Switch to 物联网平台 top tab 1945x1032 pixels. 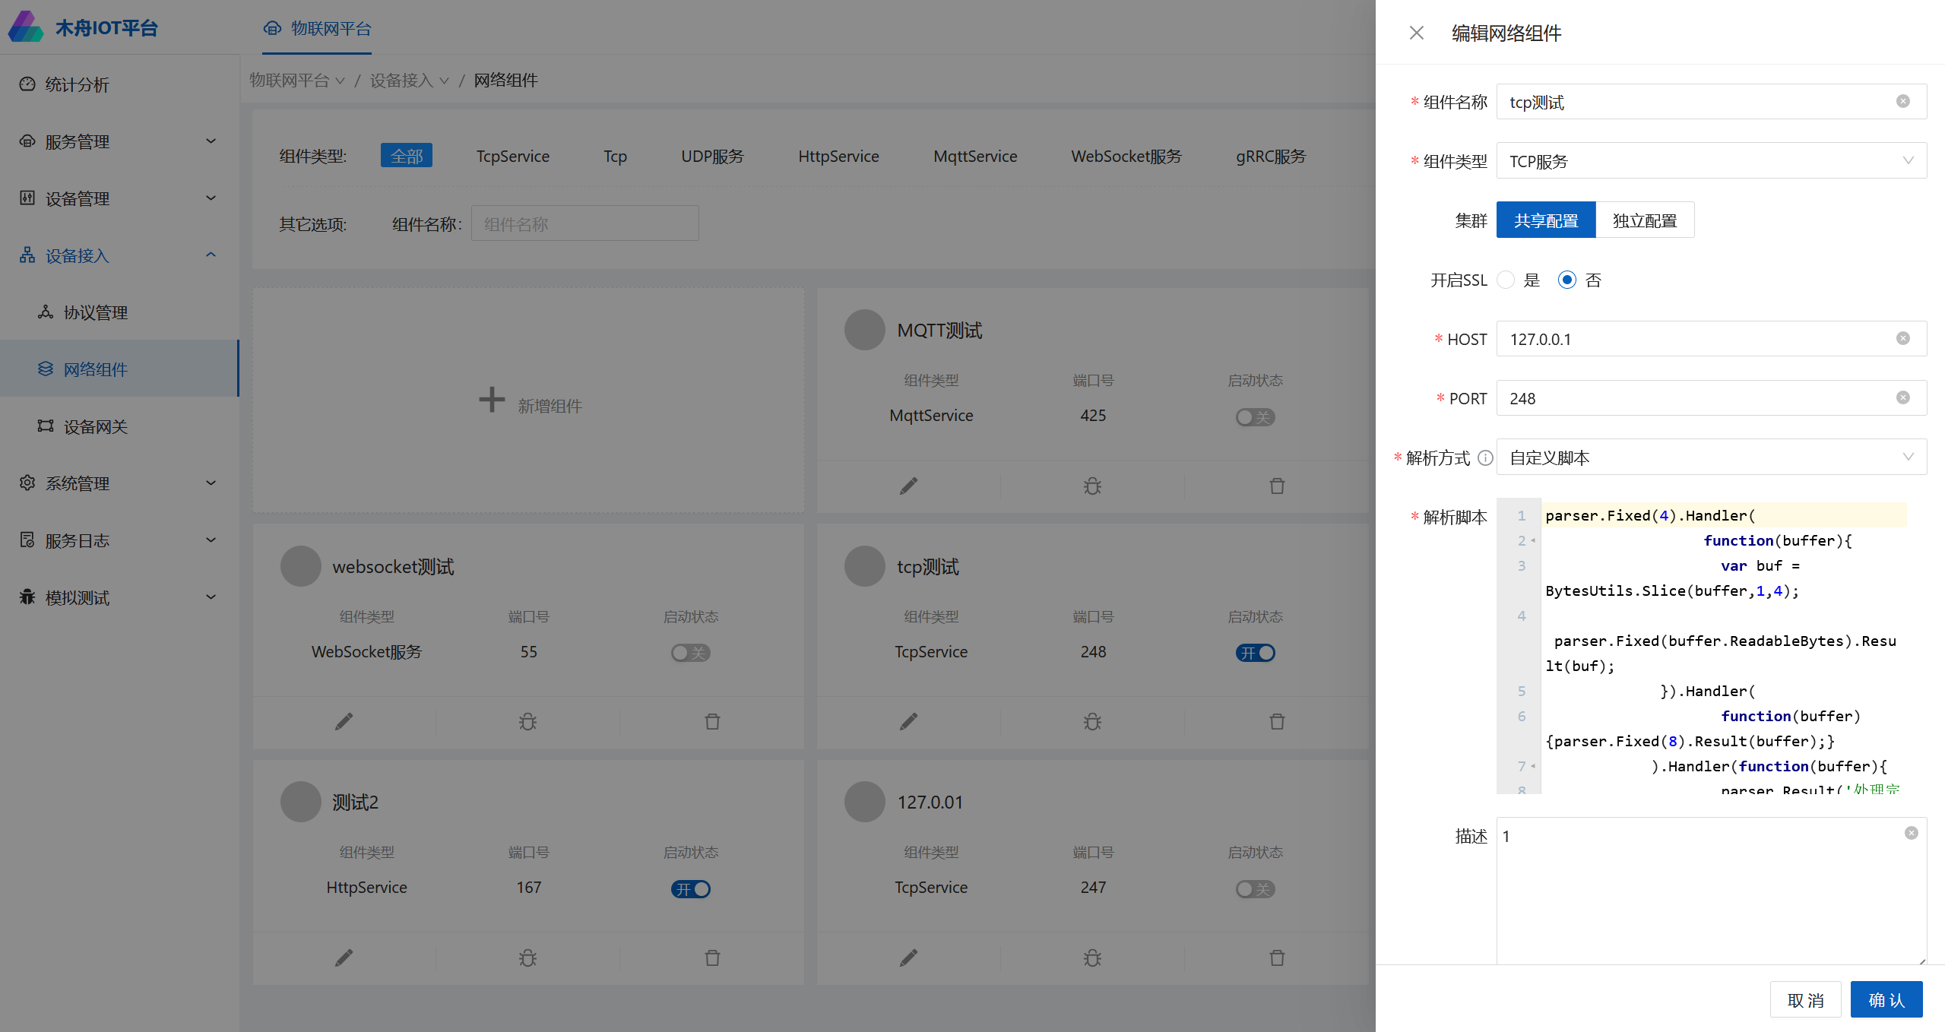(317, 28)
